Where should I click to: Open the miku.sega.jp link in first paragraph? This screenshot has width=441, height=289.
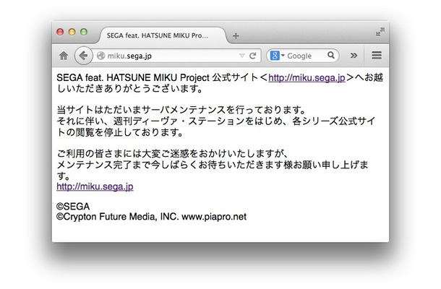307,77
